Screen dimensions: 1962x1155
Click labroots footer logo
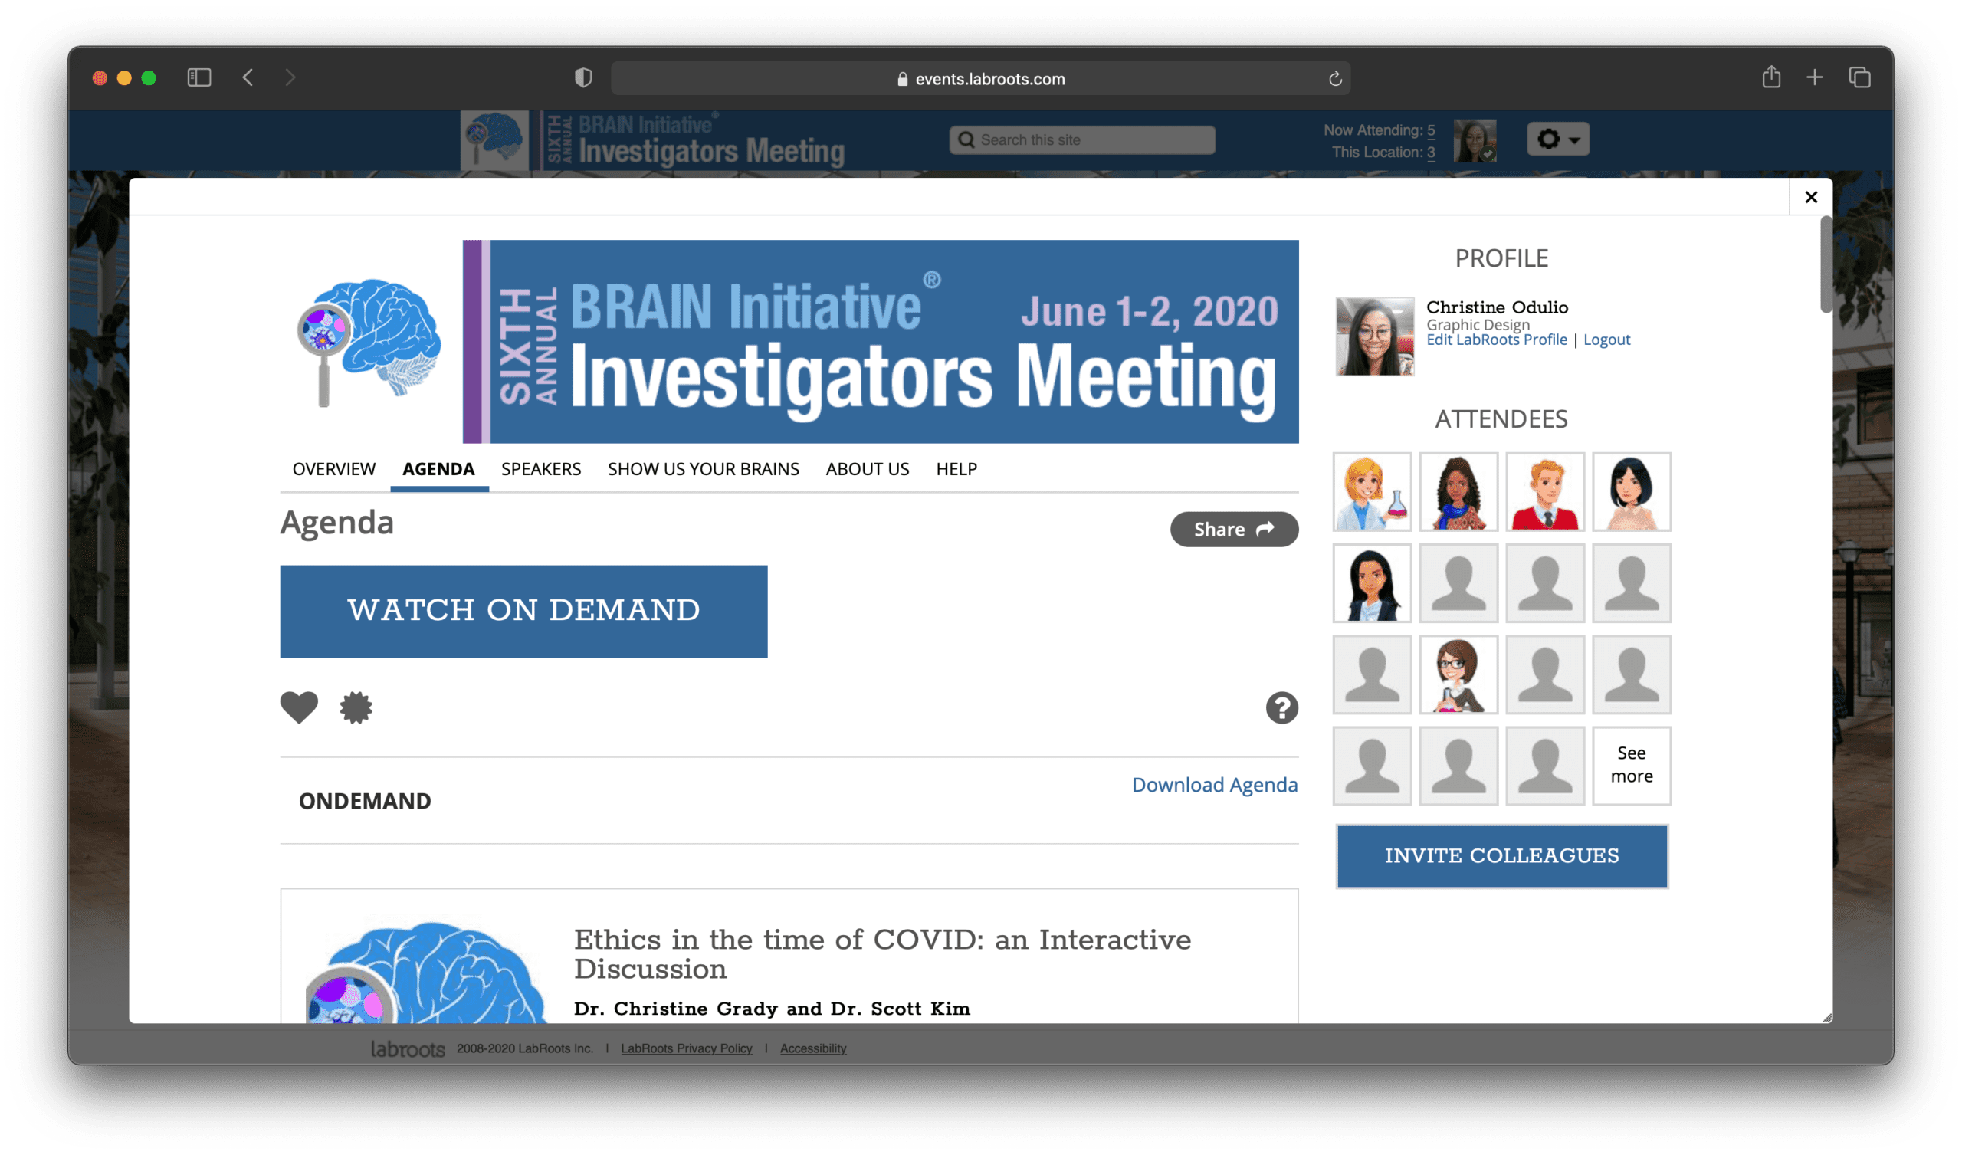tap(407, 1049)
